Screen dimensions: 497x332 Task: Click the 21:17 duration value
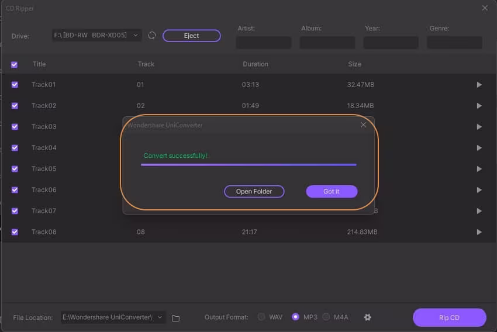pyautogui.click(x=250, y=232)
